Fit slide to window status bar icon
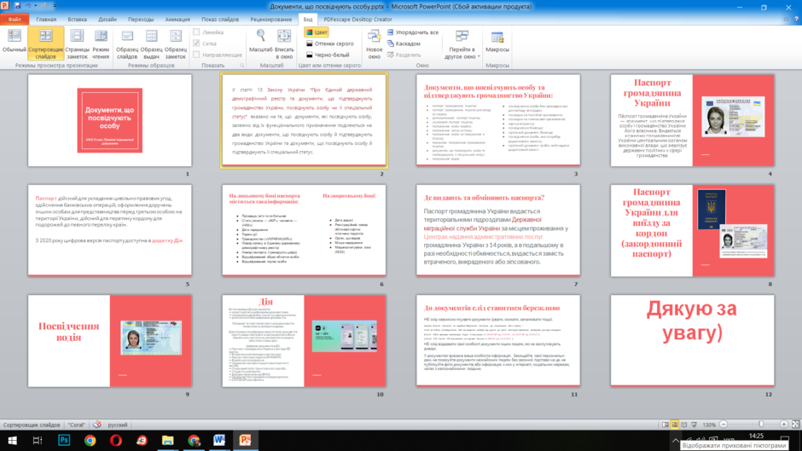The height and width of the screenshot is (451, 802). click(x=795, y=425)
